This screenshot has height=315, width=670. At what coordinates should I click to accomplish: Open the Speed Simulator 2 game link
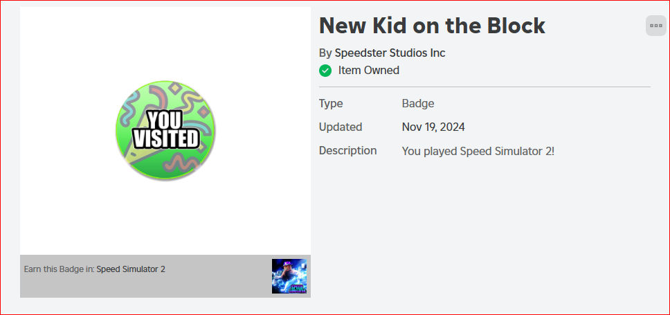(x=131, y=269)
